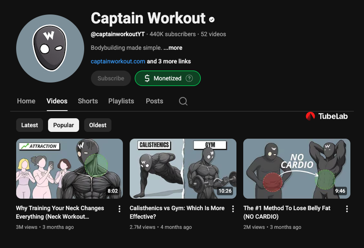Viewport: 364px width, 248px height.
Task: Click the 2.7M views text
Action: [x=142, y=227]
